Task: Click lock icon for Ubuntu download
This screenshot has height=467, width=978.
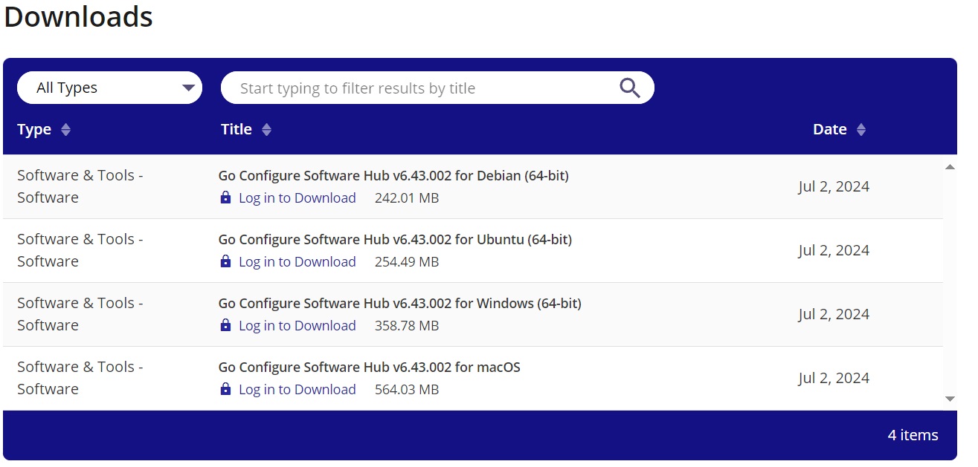Action: coord(225,262)
